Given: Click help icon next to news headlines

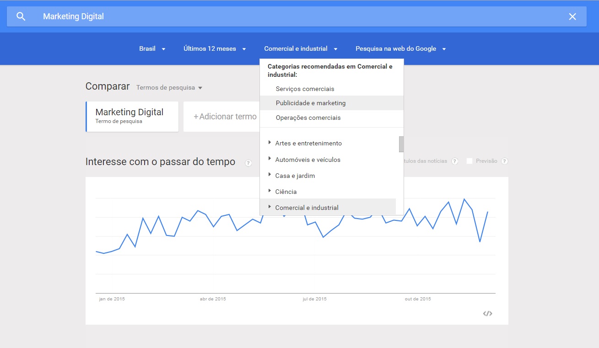Looking at the screenshot, I should pos(454,161).
